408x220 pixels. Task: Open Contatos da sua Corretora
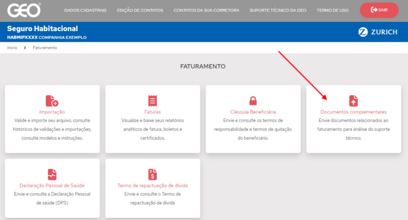pyautogui.click(x=206, y=10)
